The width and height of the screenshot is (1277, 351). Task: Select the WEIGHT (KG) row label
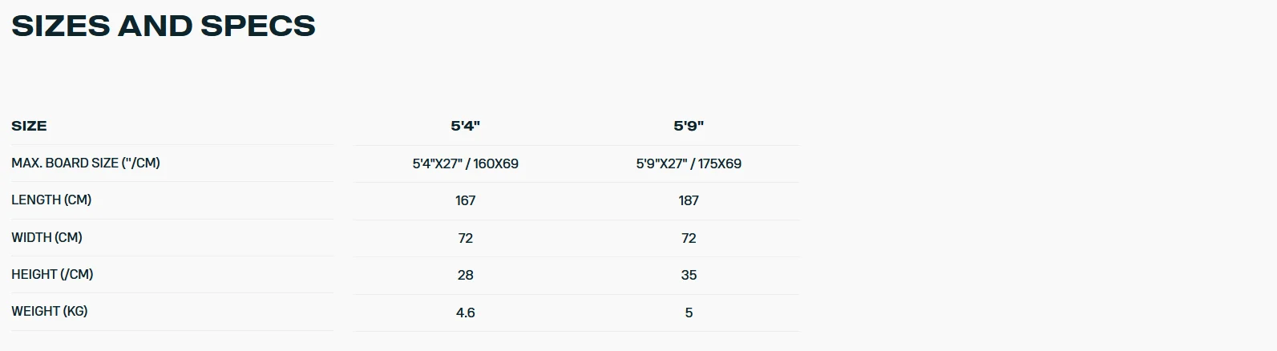[50, 311]
